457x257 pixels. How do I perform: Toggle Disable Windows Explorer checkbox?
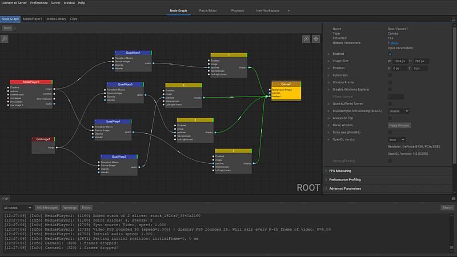point(390,90)
